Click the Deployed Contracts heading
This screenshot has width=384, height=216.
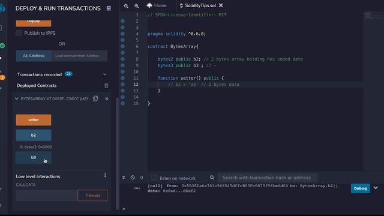coord(37,85)
